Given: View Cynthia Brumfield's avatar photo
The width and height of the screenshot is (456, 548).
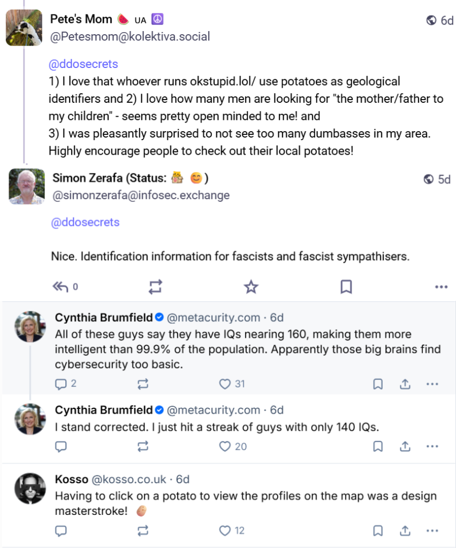Looking at the screenshot, I should (x=30, y=326).
